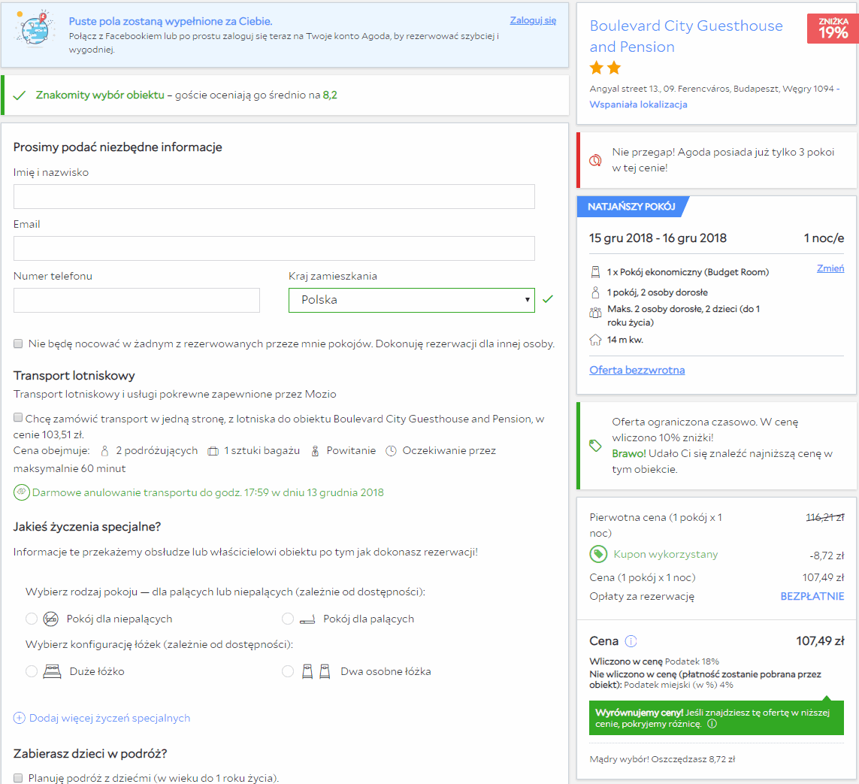Screen dimensions: 859x784
Task: Click the rating value 8,2
Action: [330, 95]
